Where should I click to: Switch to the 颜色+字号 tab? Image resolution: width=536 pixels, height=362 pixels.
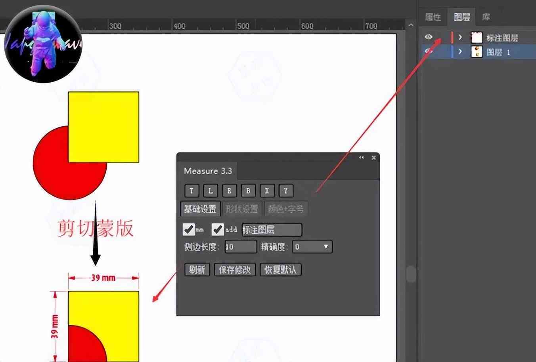click(x=286, y=209)
